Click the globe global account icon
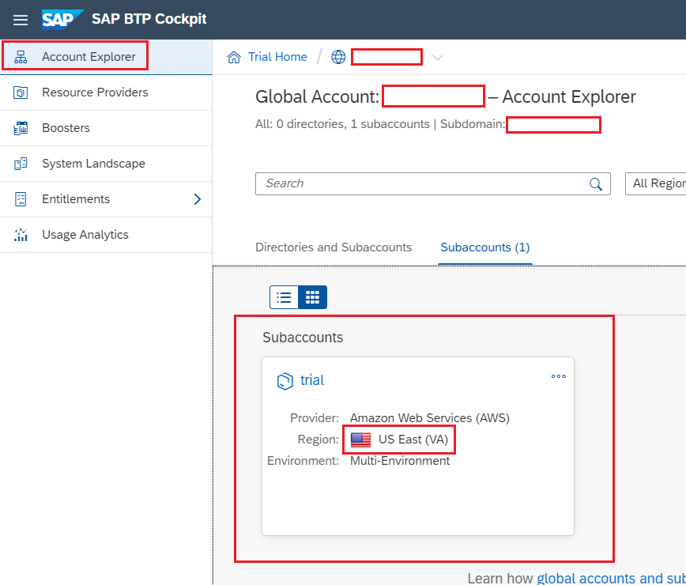 pos(338,57)
